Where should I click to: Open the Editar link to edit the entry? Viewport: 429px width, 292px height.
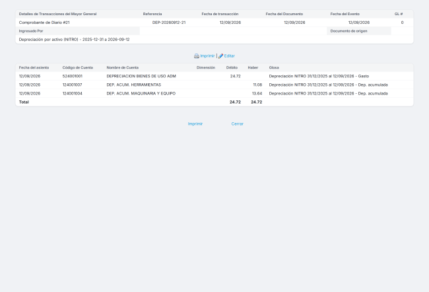pyautogui.click(x=229, y=56)
